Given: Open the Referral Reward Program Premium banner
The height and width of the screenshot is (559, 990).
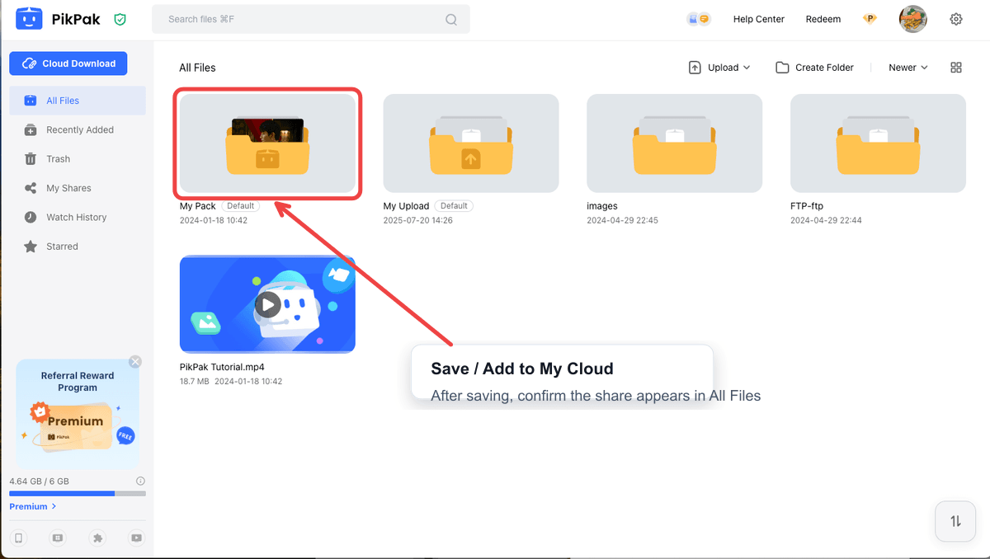Looking at the screenshot, I should tap(78, 415).
